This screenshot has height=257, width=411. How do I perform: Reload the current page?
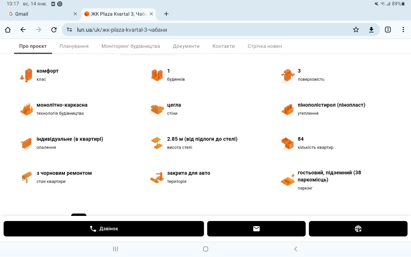coord(54,30)
